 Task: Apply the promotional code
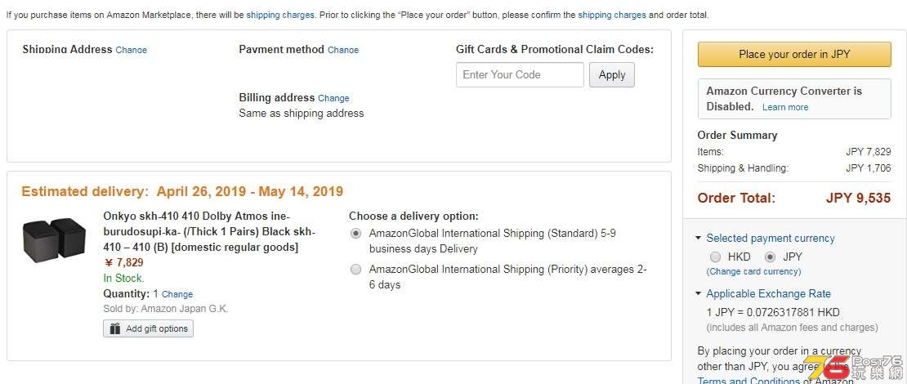(612, 74)
